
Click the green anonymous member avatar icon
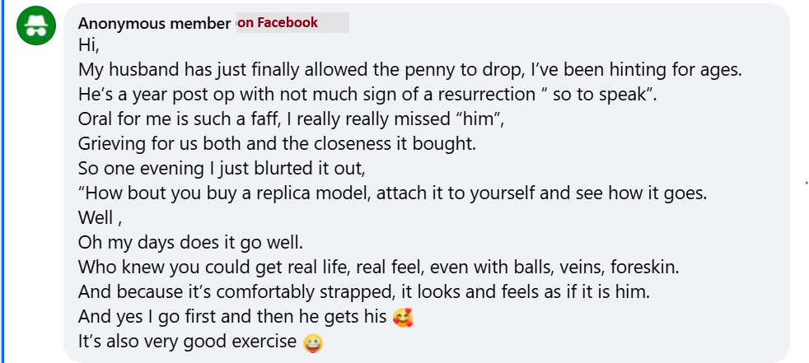tap(36, 26)
